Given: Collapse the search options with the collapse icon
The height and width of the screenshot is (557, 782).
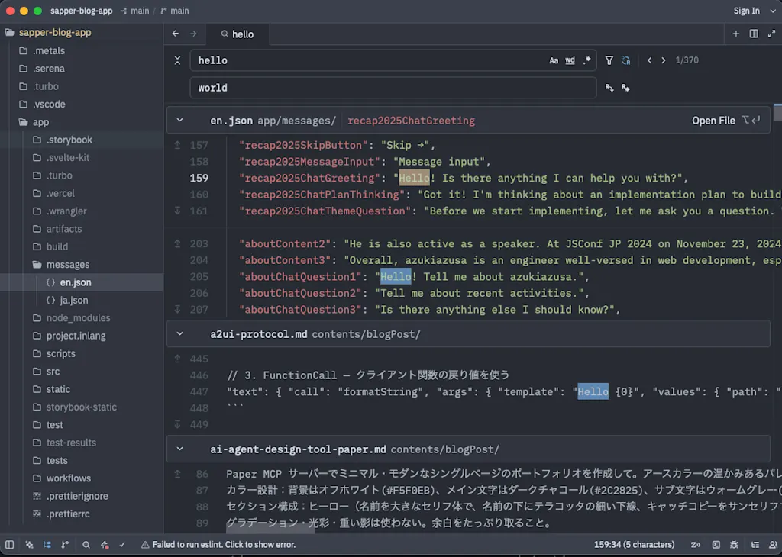Looking at the screenshot, I should click(x=177, y=60).
